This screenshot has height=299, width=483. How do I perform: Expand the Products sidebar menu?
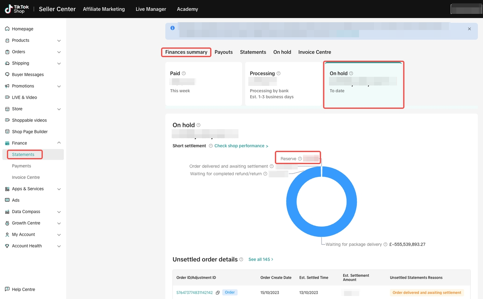click(x=59, y=41)
